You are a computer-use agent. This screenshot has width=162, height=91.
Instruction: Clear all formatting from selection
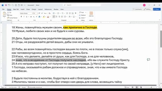(50, 13)
